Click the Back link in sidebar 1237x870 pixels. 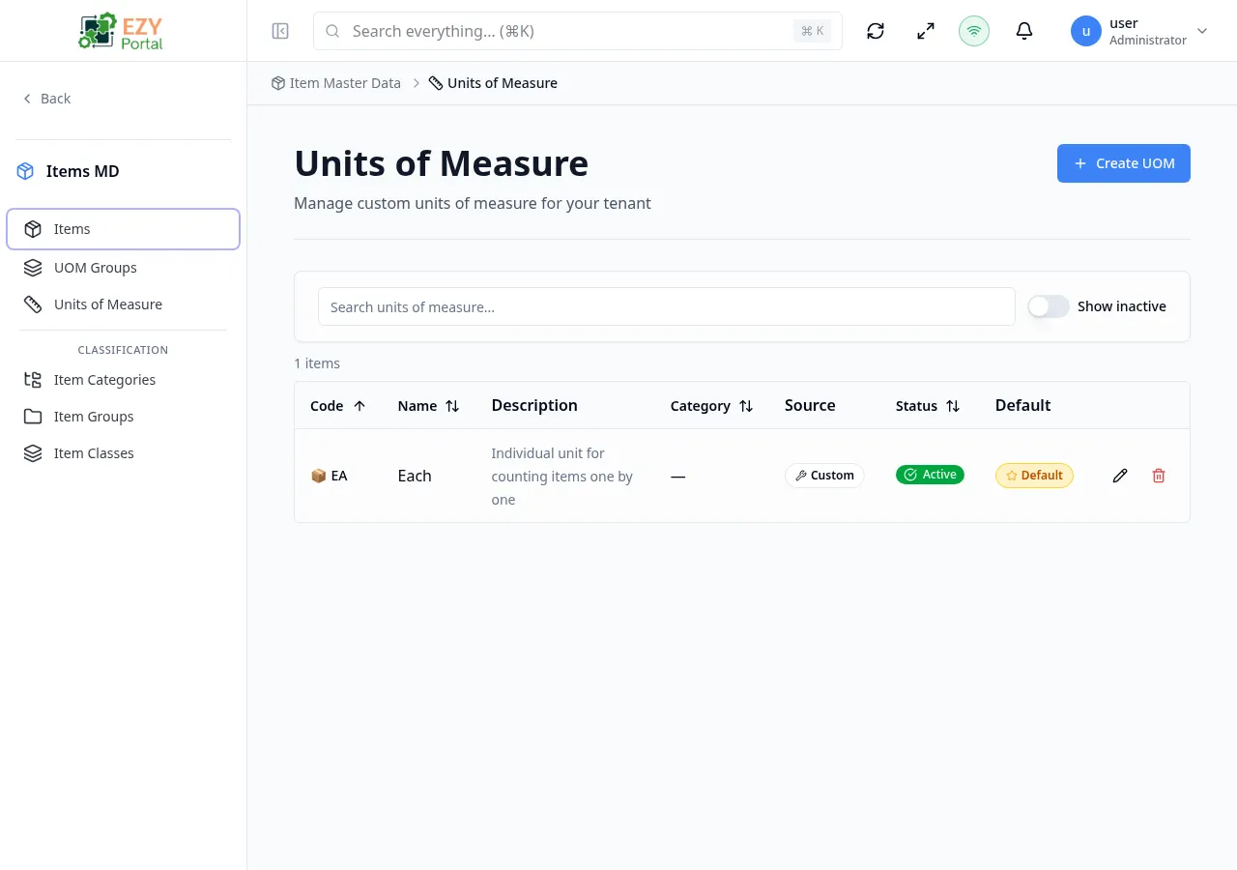coord(46,99)
